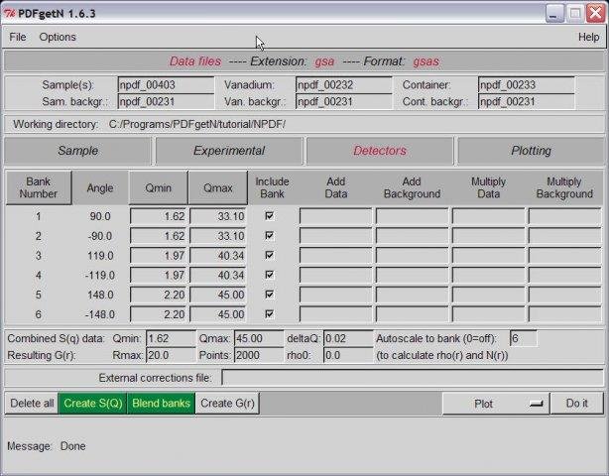Click the Van. backgr. file field
The image size is (609, 476).
tap(344, 102)
